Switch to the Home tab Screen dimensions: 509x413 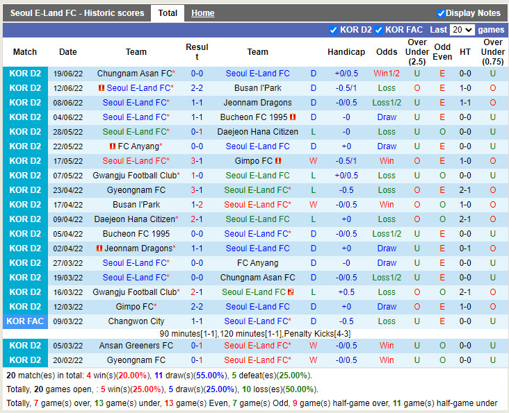pyautogui.click(x=203, y=13)
